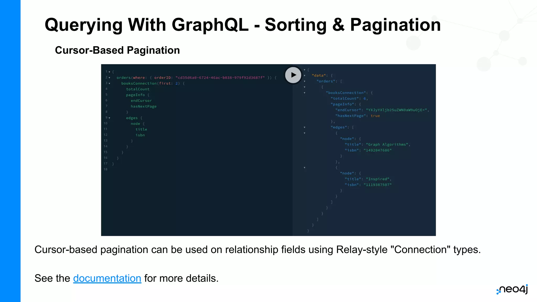537x302 pixels.
Task: Click the endCursor value YXJyYXljb25uZWN0aW9uOjE=
Action: [x=396, y=110]
